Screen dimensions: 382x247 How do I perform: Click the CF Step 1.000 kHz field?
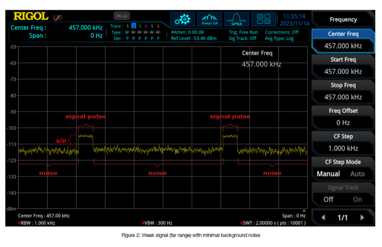pyautogui.click(x=343, y=148)
